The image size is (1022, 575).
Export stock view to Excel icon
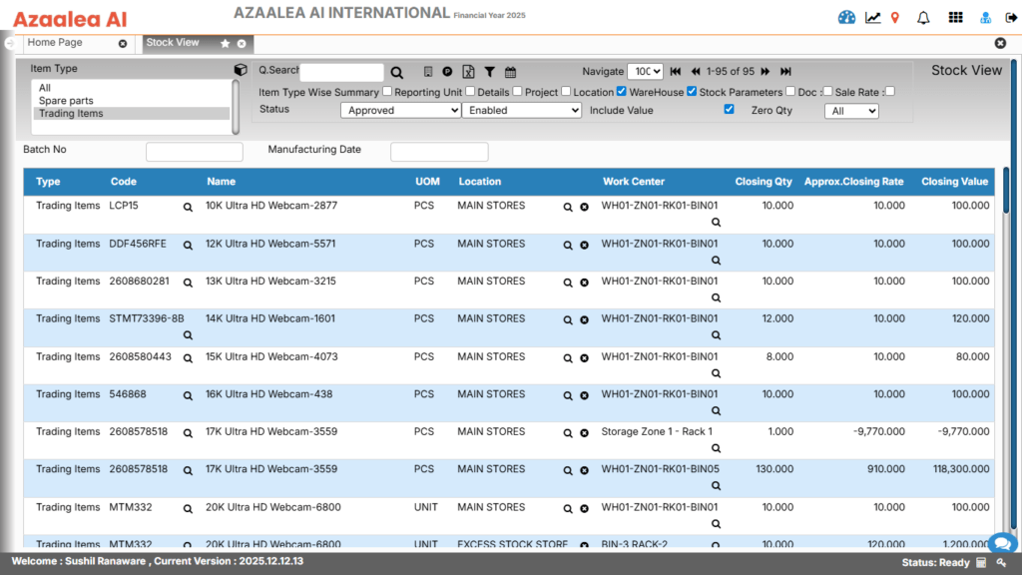[469, 72]
